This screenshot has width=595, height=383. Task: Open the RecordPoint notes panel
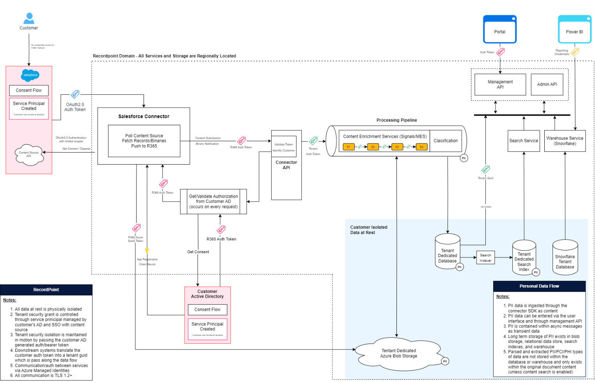[46, 290]
